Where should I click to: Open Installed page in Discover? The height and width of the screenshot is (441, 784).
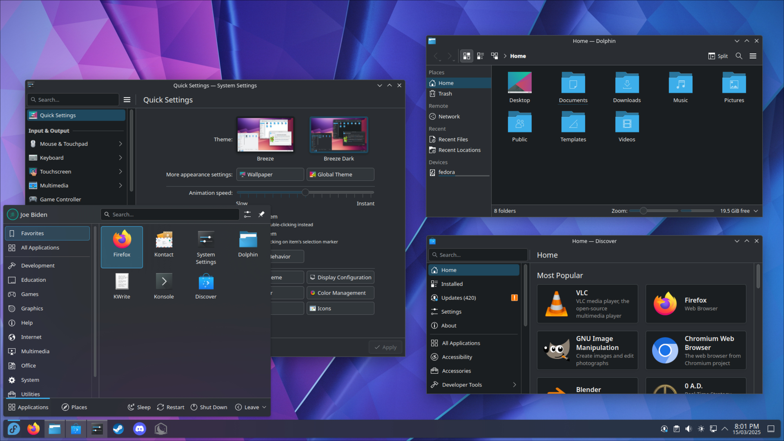(x=474, y=284)
